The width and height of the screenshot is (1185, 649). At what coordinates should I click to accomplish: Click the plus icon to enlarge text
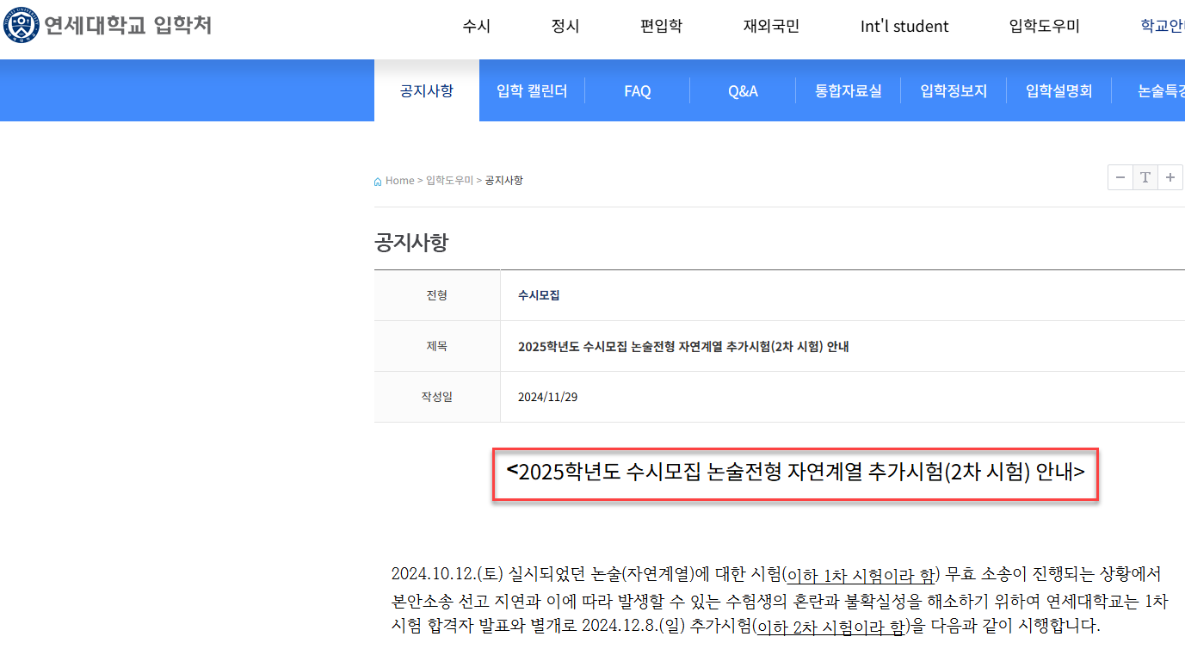point(1170,177)
